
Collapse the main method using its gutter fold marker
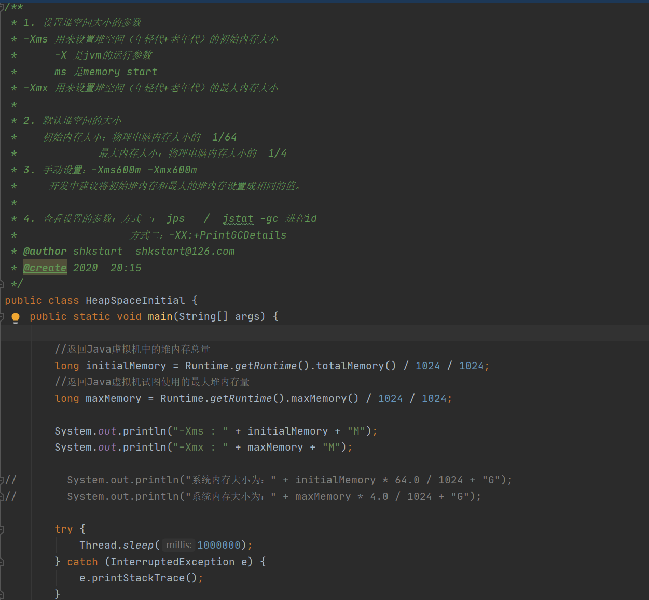[2, 316]
